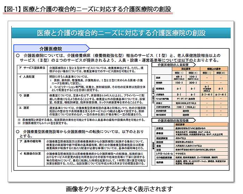Click the blue banner title inside the figure
The image size is (243, 194).
coord(121,33)
